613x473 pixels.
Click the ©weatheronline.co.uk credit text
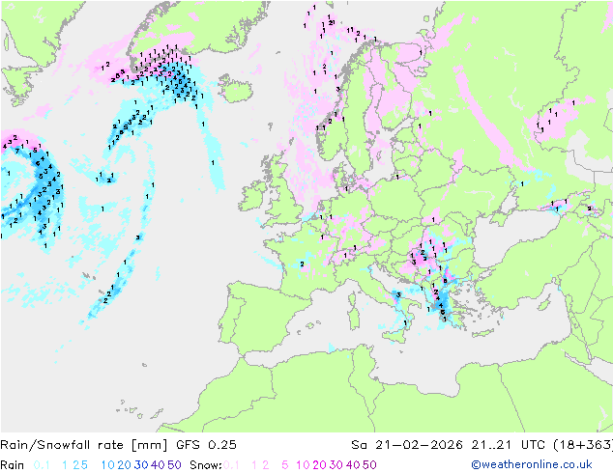click(x=532, y=465)
